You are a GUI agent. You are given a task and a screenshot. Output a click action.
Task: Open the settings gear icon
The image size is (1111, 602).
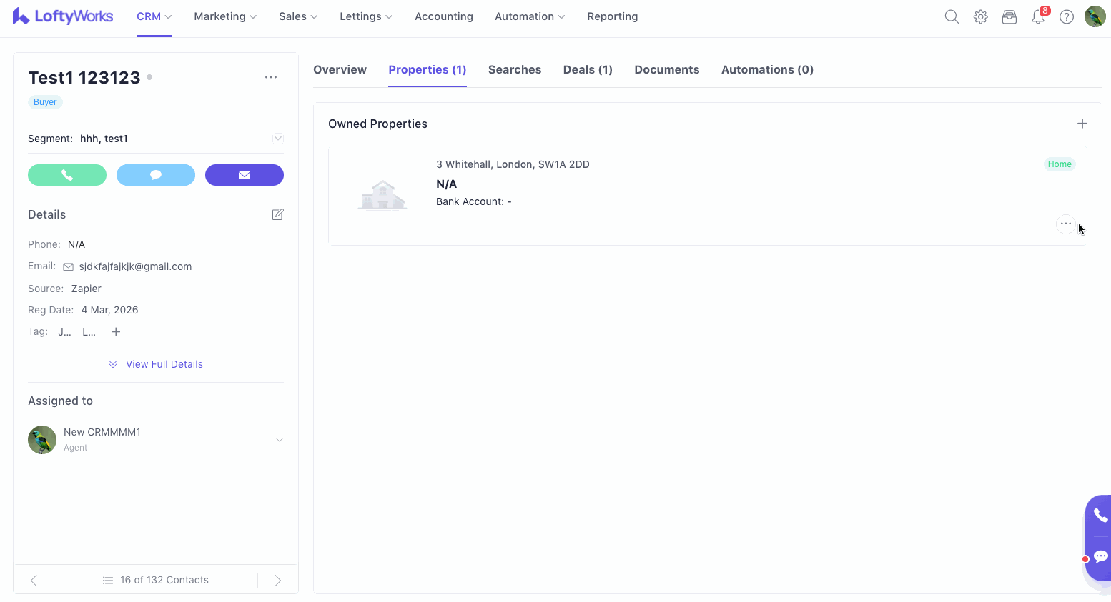pyautogui.click(x=980, y=16)
